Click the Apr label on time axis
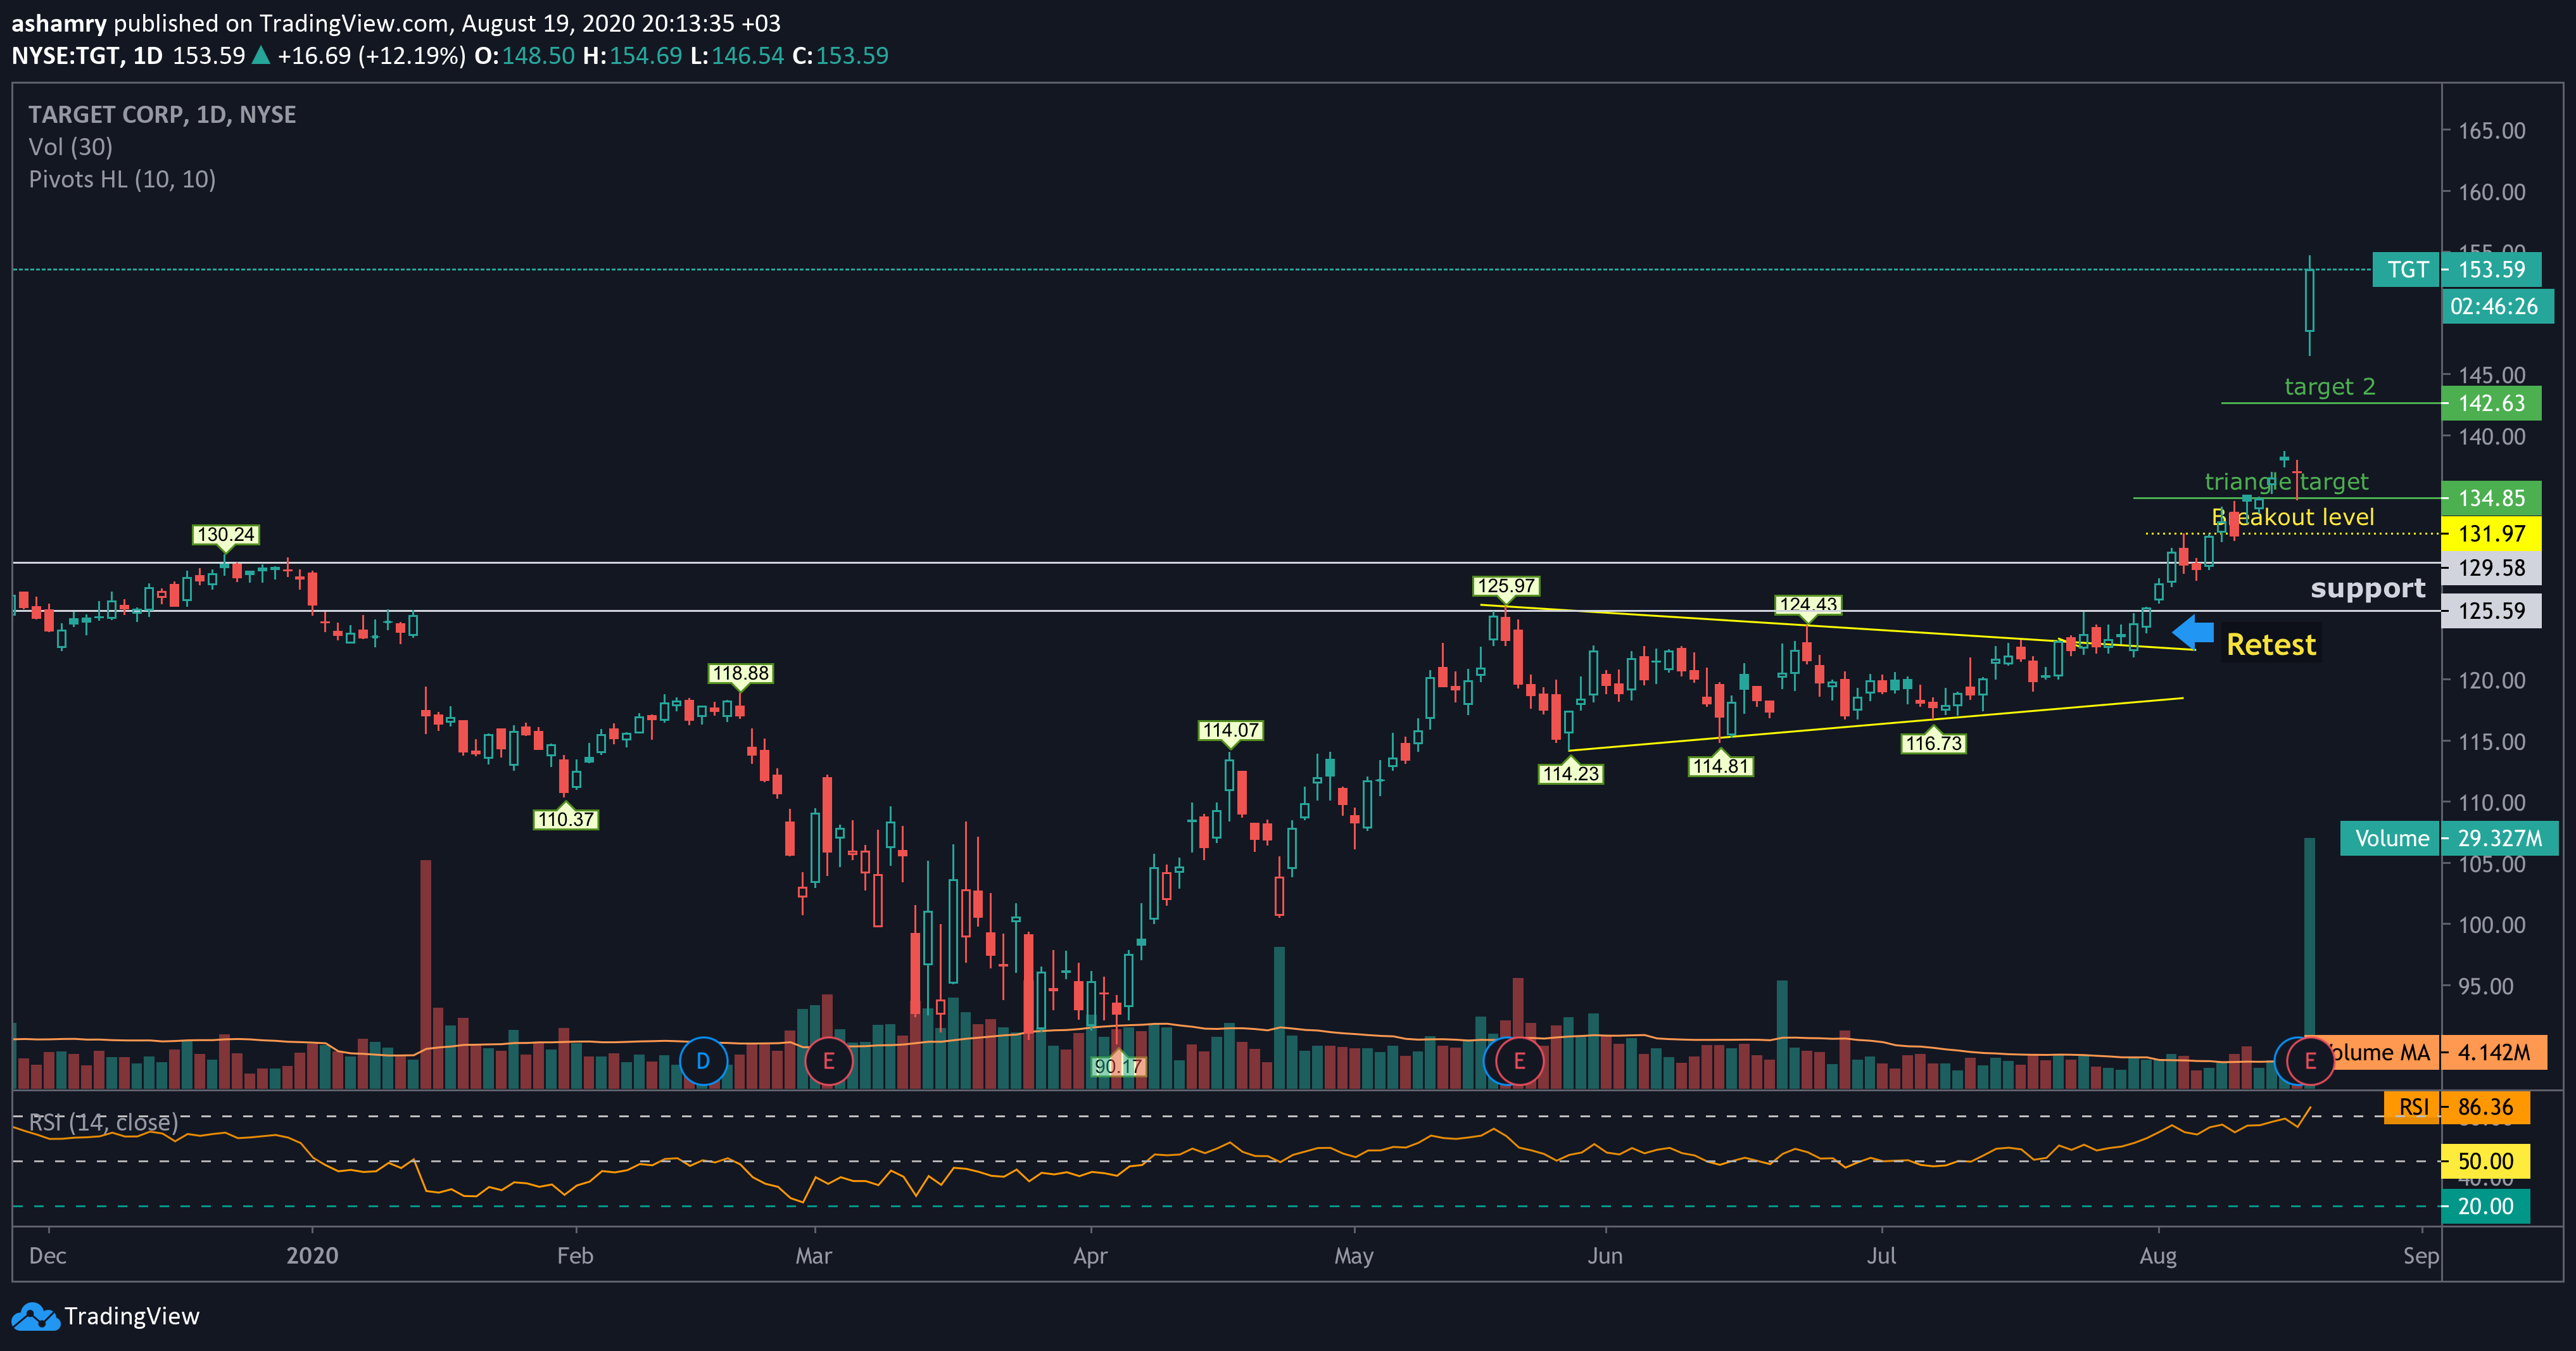The image size is (2576, 1351). [1090, 1255]
